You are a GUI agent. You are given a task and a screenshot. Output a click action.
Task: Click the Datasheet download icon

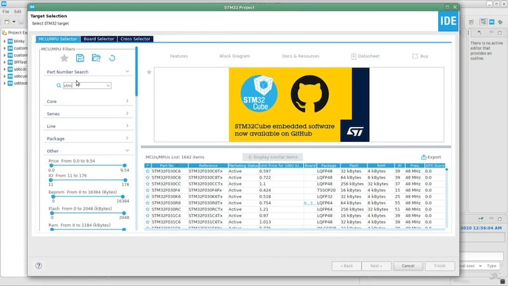(354, 56)
